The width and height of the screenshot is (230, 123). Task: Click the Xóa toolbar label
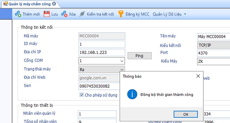point(72,14)
